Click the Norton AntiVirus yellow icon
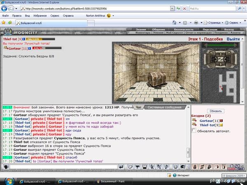 pyautogui.click(x=109, y=16)
